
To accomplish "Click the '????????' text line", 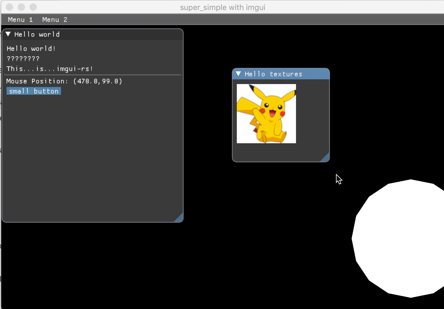I will (x=23, y=59).
